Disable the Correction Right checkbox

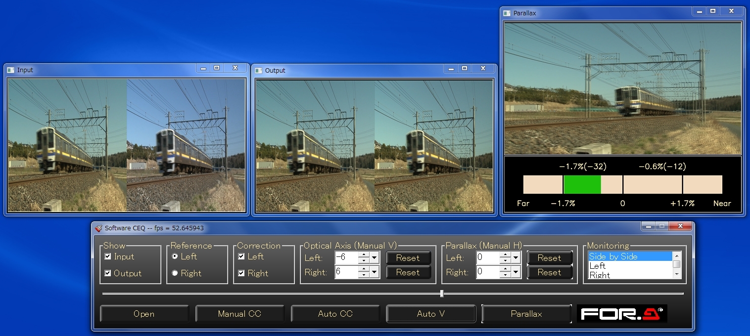[x=241, y=273]
